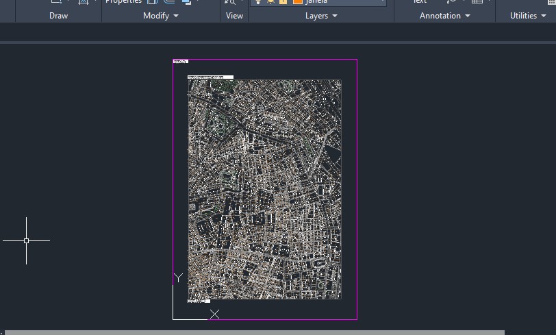Click the View panel label
The image size is (556, 335).
click(234, 16)
